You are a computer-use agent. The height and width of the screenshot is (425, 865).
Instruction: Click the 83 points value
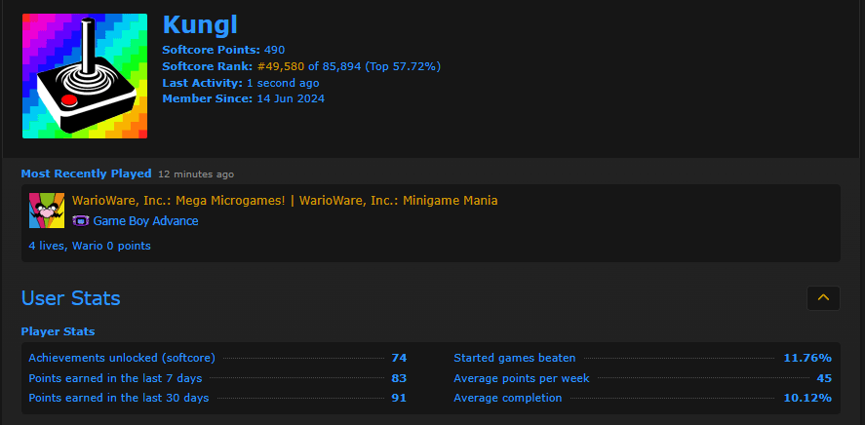[x=399, y=378]
